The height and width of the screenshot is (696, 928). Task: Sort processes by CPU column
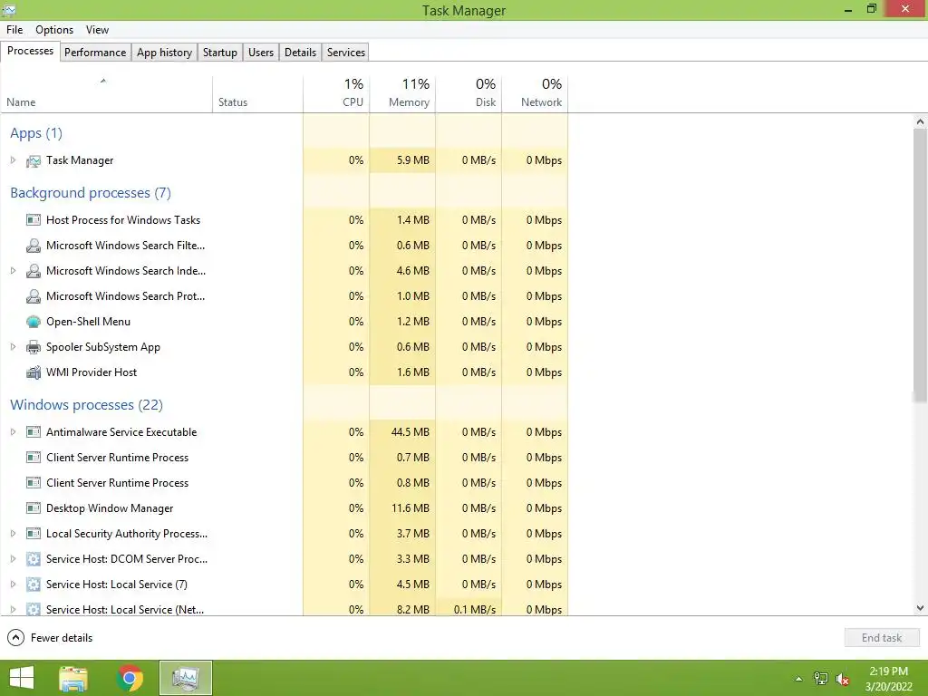pyautogui.click(x=336, y=94)
